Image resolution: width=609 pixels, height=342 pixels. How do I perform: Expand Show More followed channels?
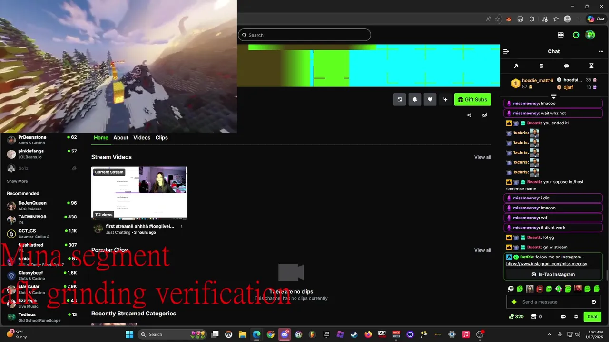(17, 181)
